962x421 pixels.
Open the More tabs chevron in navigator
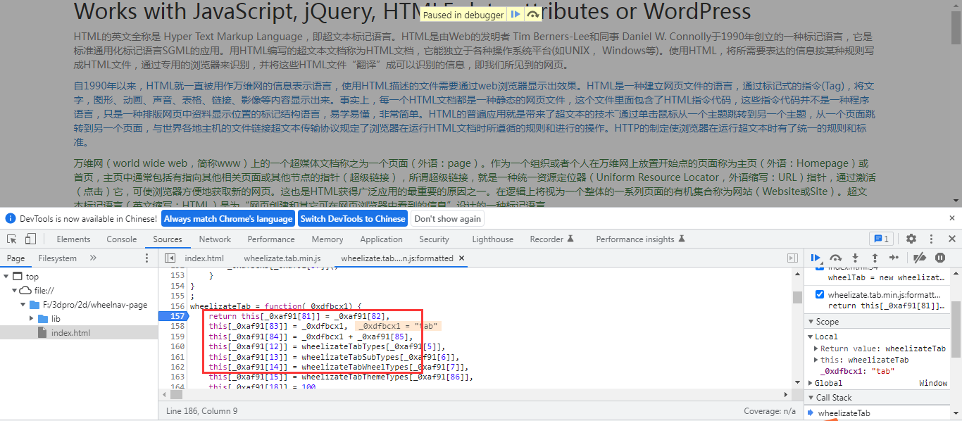(x=93, y=258)
